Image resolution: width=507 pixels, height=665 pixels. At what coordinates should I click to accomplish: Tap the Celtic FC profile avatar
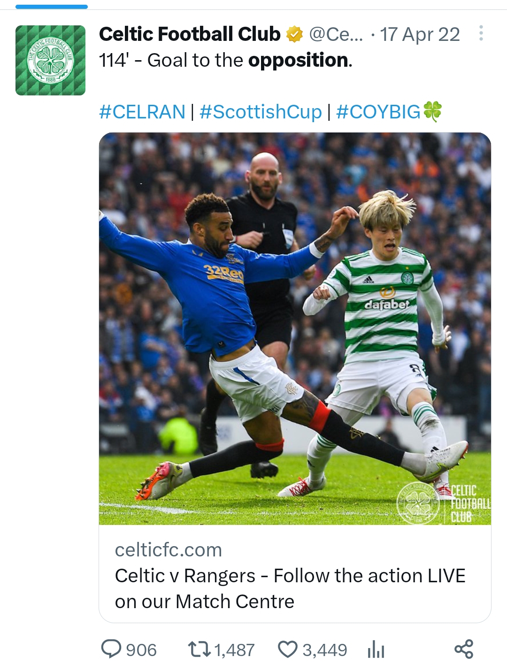click(51, 61)
